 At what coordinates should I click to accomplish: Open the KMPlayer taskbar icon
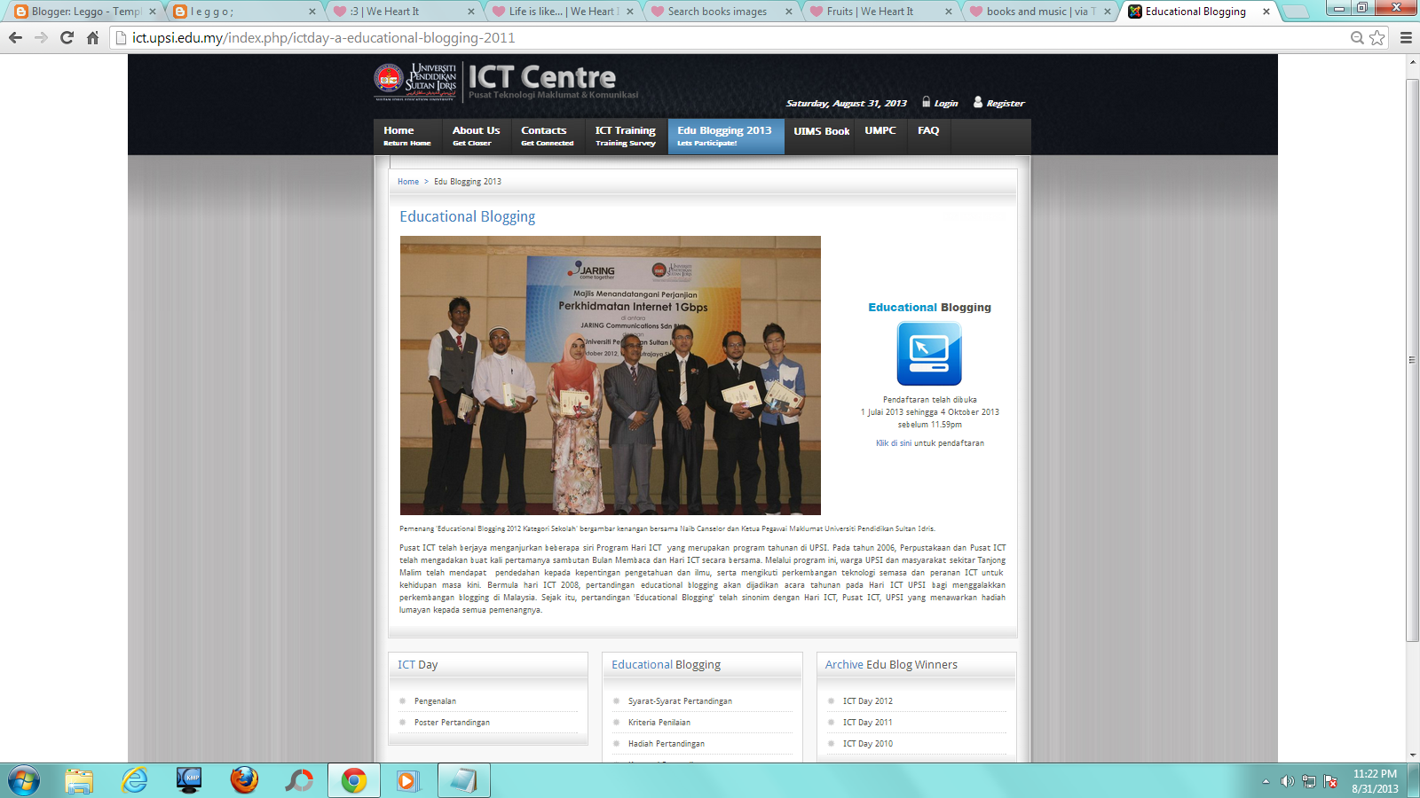coord(189,780)
